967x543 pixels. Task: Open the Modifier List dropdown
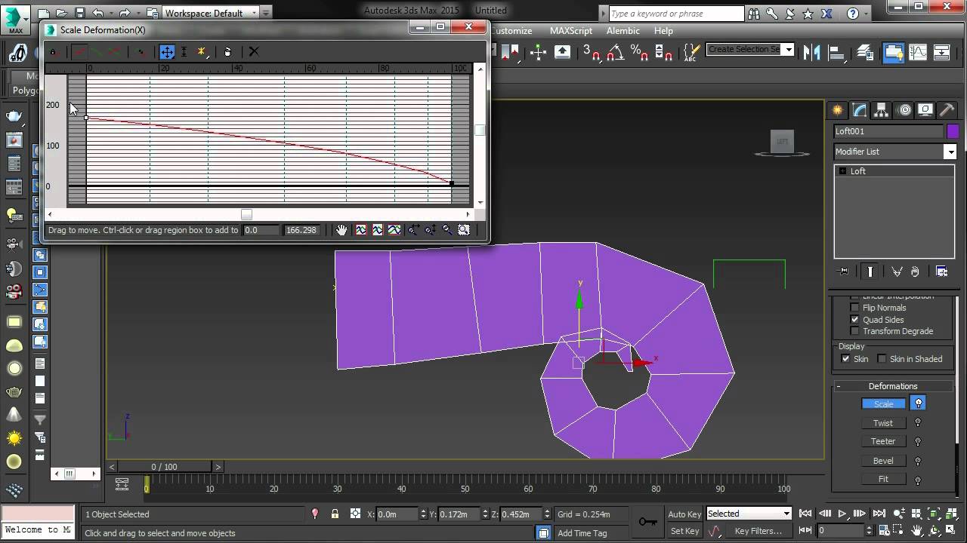tap(895, 152)
